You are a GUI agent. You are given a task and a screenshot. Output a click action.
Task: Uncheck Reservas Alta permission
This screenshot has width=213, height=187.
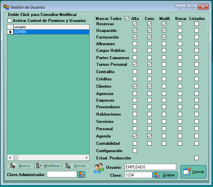tap(135, 24)
